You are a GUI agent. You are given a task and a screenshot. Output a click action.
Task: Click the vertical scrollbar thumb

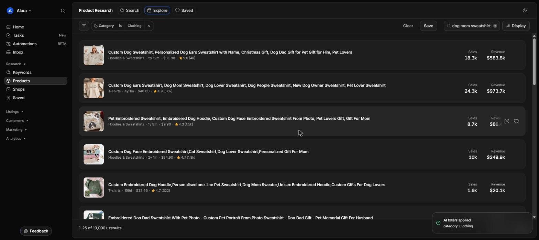534,61
